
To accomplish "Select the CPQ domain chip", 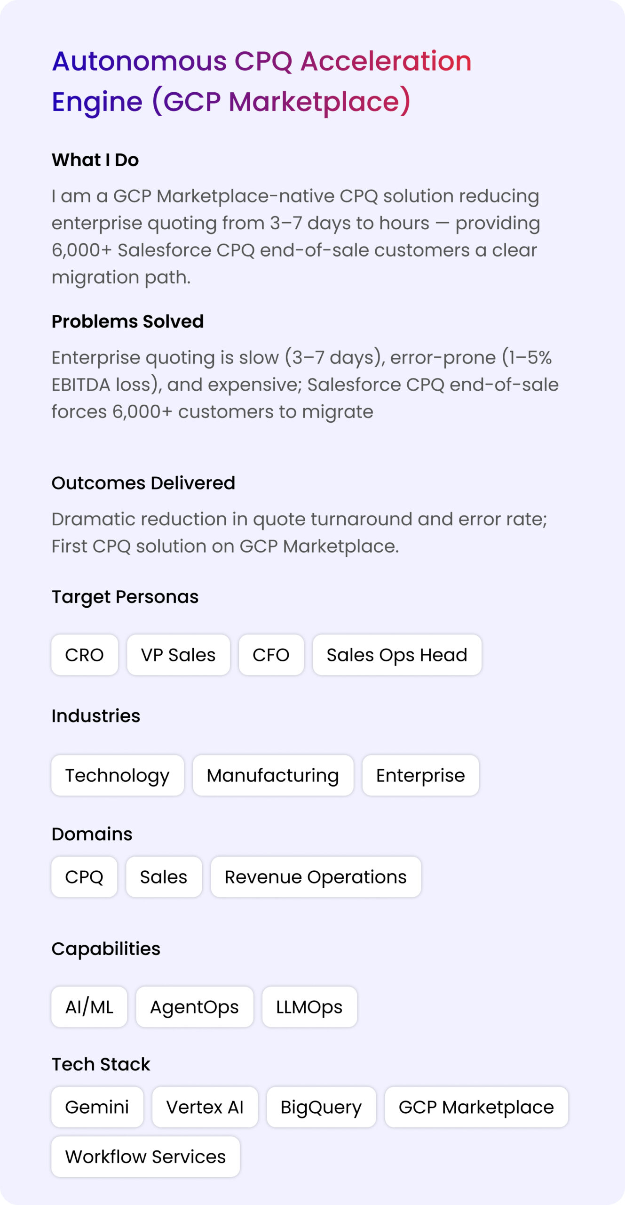I will click(x=84, y=877).
